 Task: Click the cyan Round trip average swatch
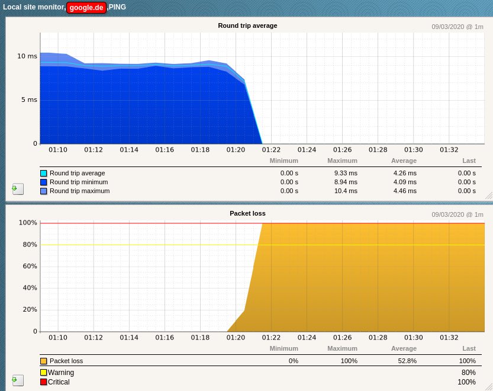43,173
